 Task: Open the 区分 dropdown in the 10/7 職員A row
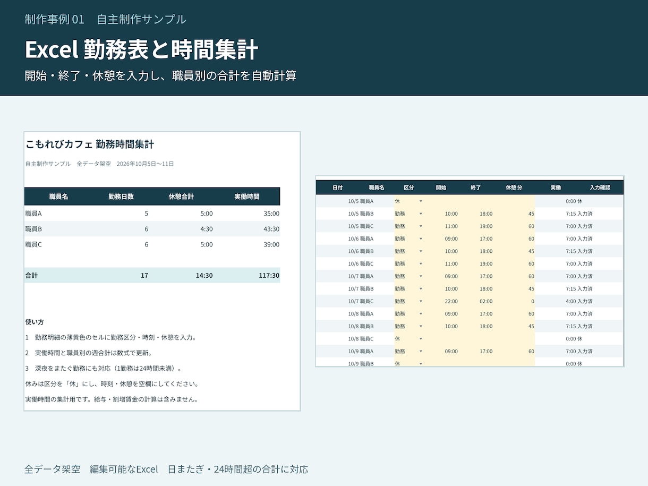tap(421, 276)
